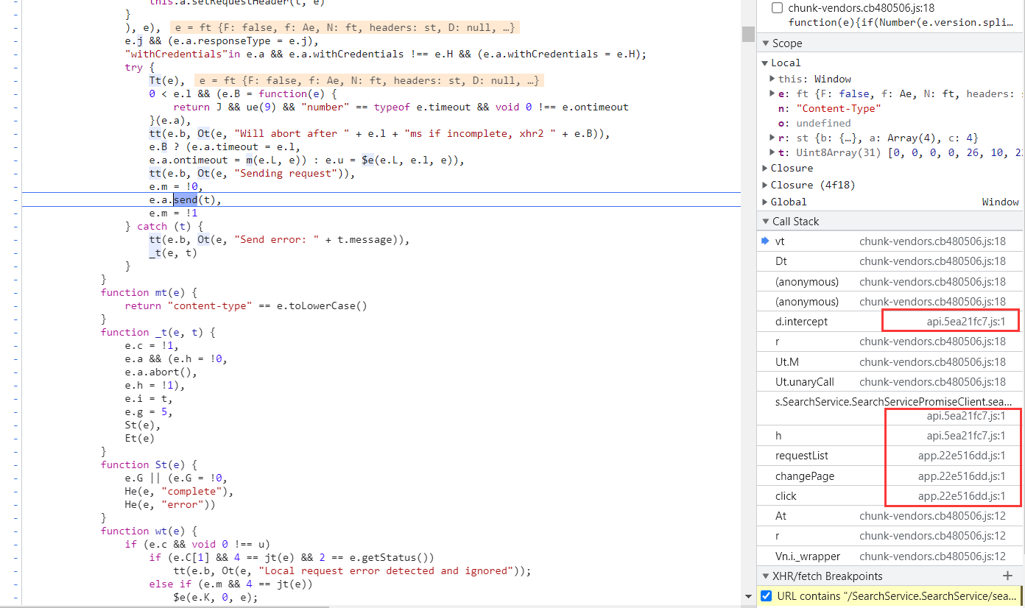Select the d.intercept call stack frame

[x=891, y=322]
